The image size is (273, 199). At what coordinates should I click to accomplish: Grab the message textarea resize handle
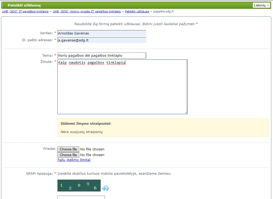tap(186, 112)
